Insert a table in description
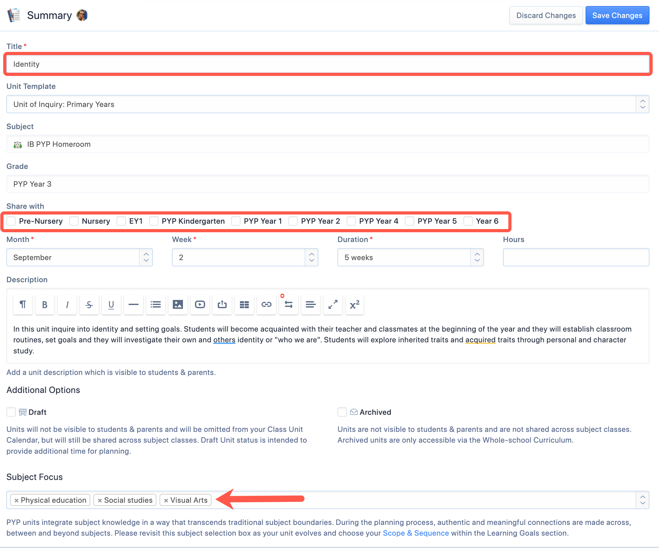659x548 pixels. (244, 305)
